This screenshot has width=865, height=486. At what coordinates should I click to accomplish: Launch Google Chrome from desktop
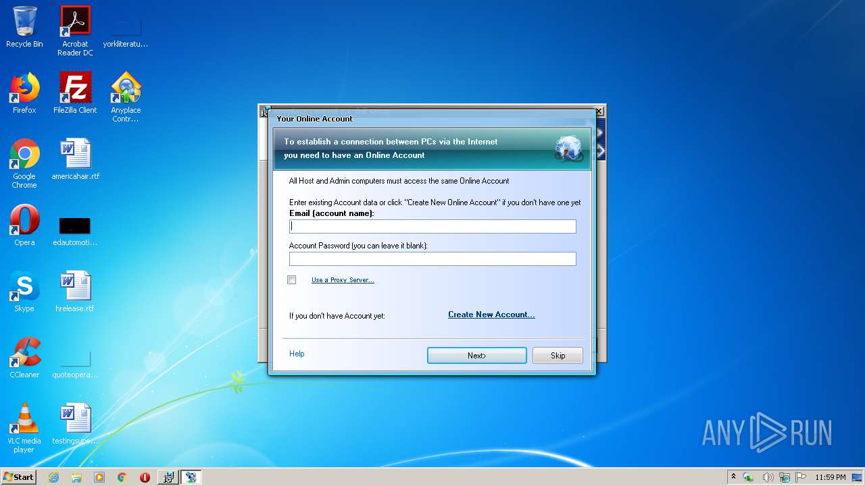24,163
